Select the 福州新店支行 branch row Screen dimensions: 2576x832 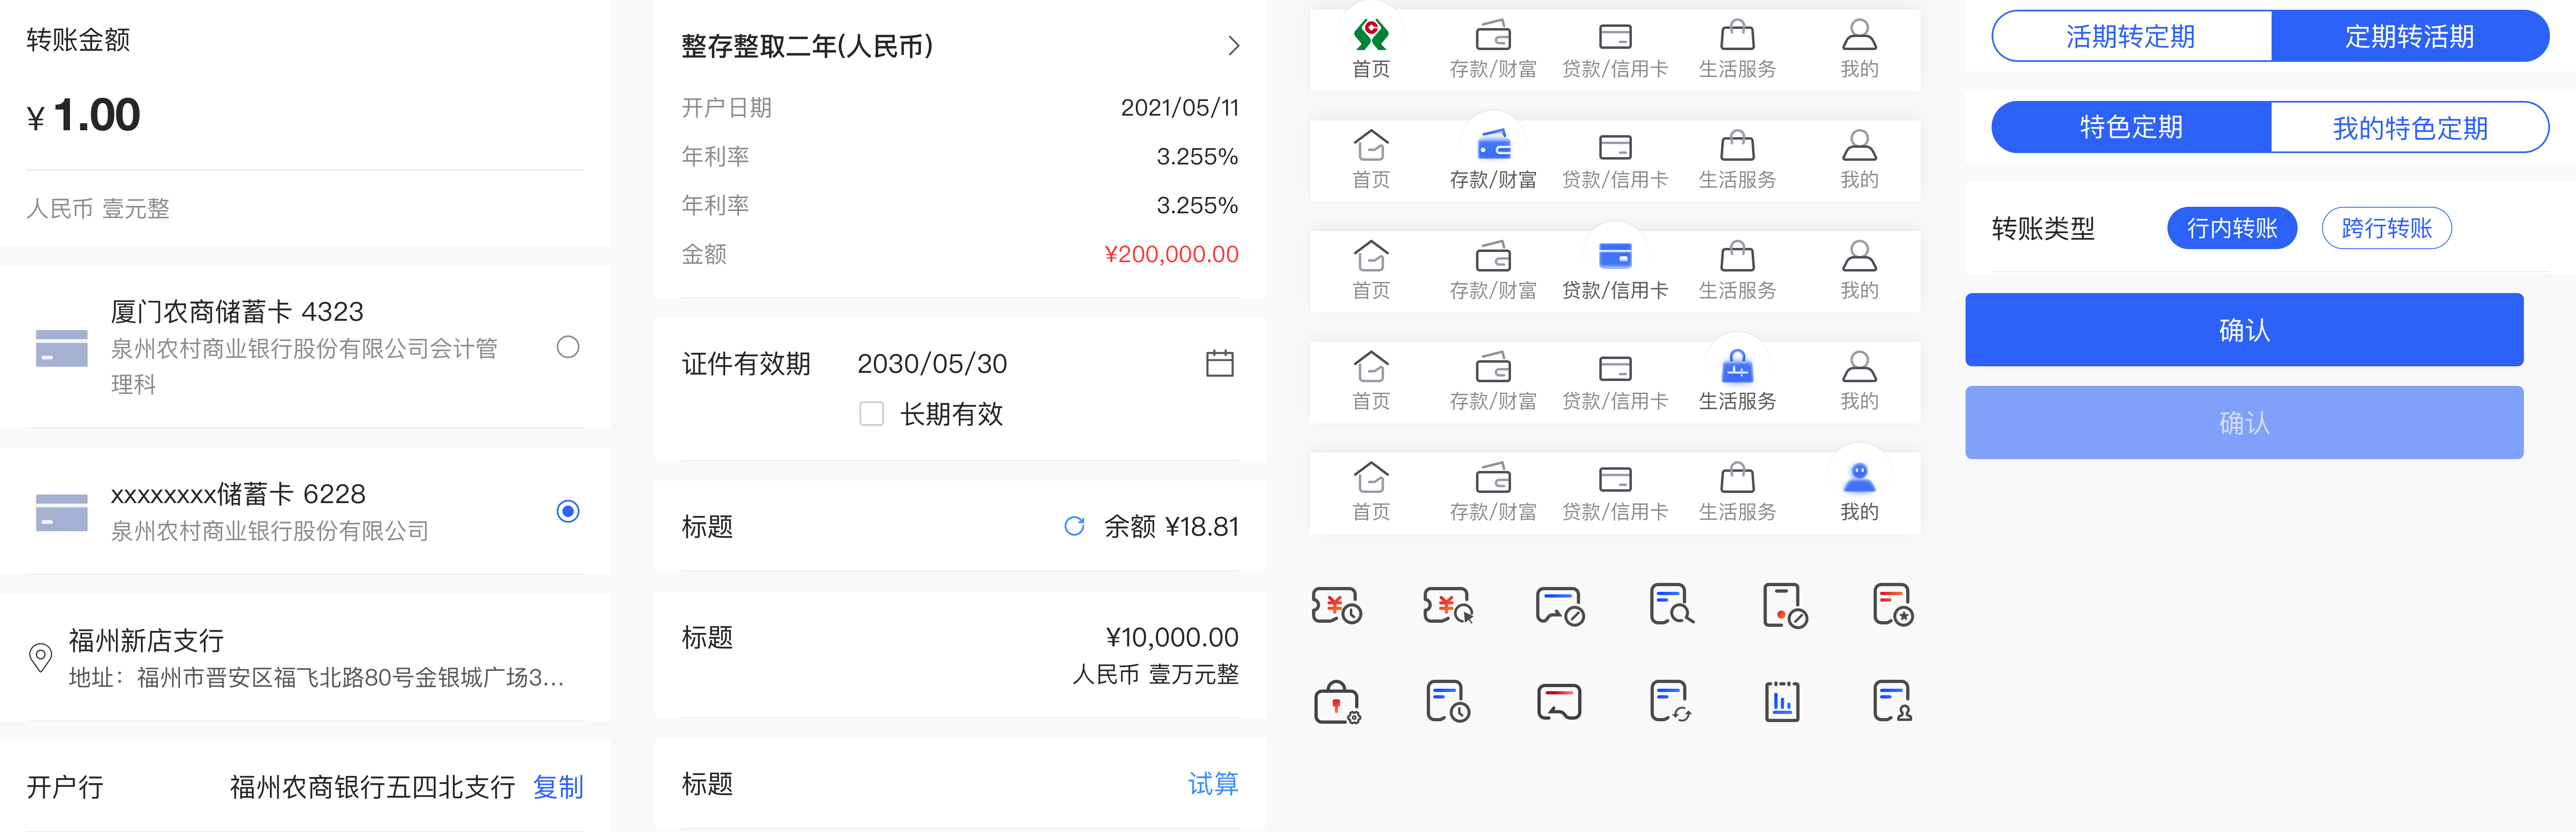305,658
